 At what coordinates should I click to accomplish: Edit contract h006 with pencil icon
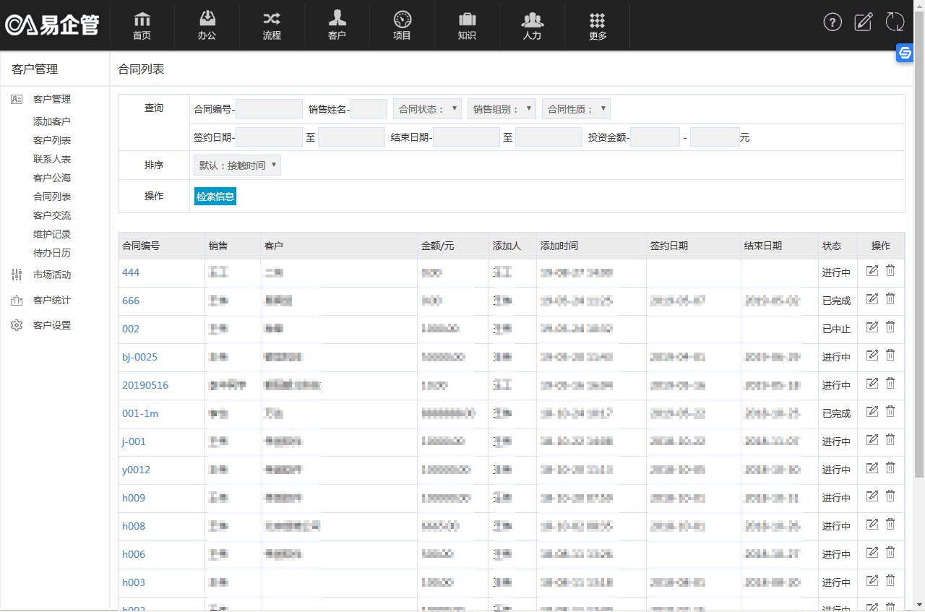click(x=872, y=552)
